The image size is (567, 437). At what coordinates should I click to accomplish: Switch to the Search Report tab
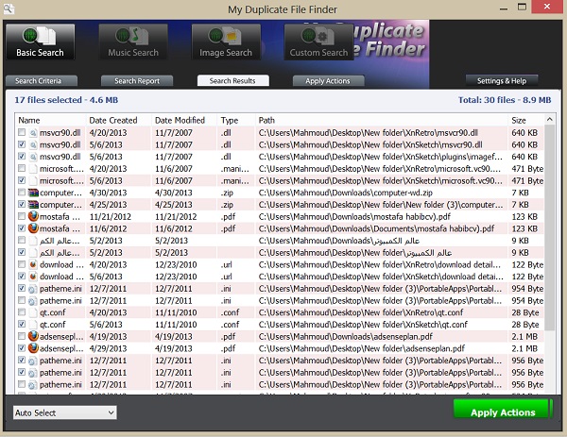[137, 80]
